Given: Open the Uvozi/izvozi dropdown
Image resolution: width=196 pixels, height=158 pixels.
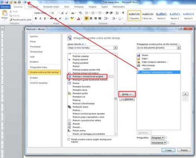Looking at the screenshot, I should pos(159,143).
